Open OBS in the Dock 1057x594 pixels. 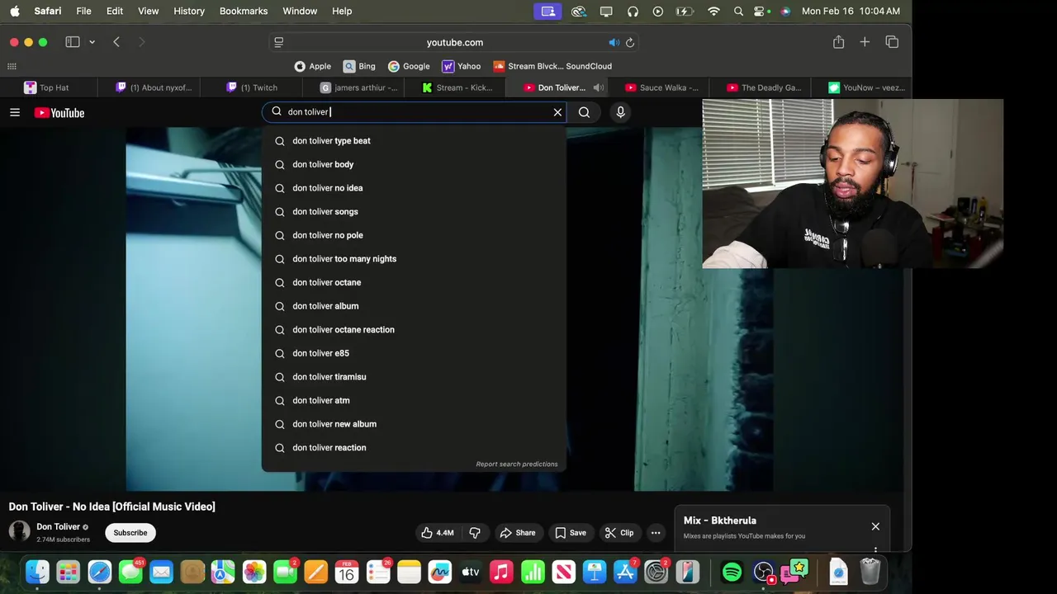pyautogui.click(x=764, y=572)
